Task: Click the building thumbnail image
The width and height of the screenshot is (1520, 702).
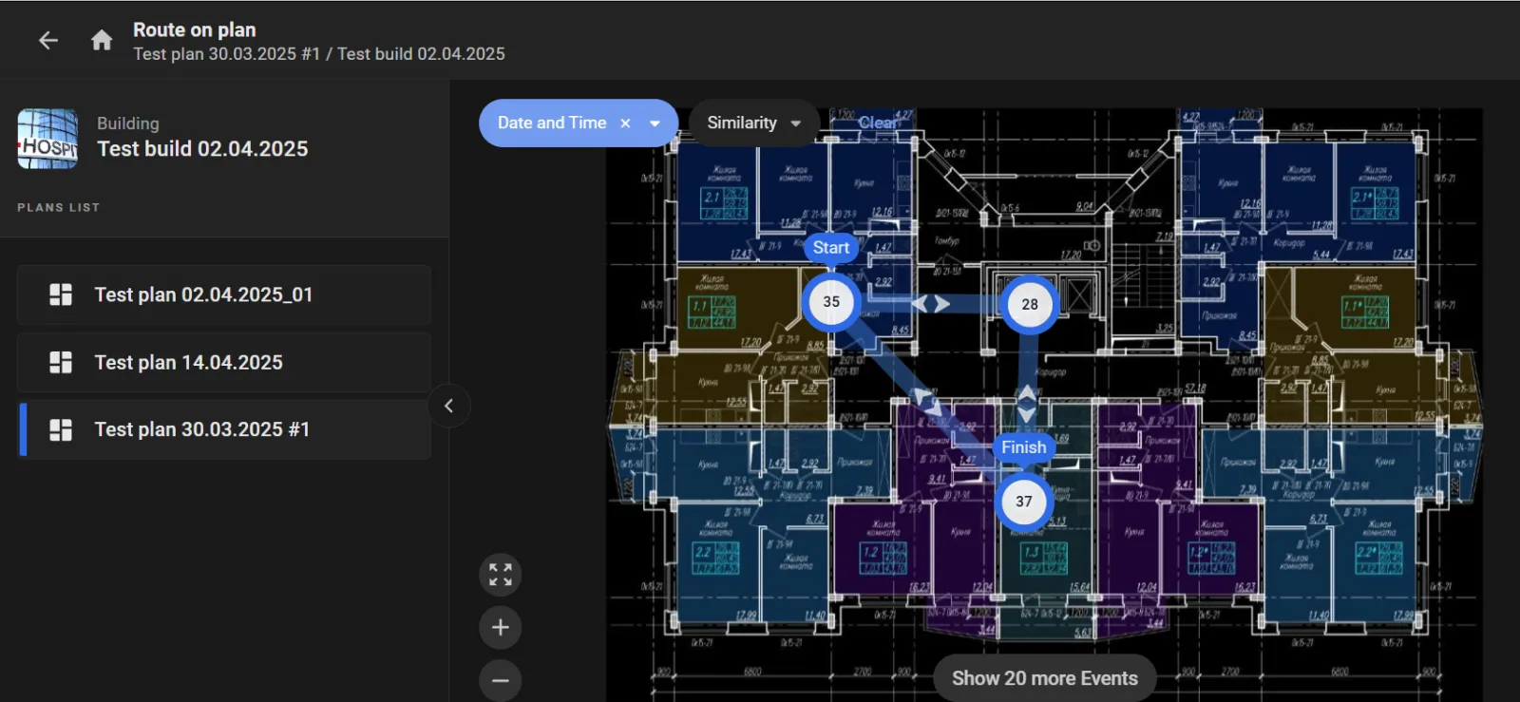Action: (47, 139)
